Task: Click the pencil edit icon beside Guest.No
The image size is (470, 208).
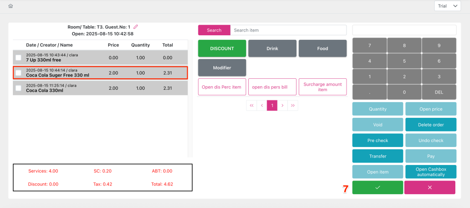Action: point(135,27)
